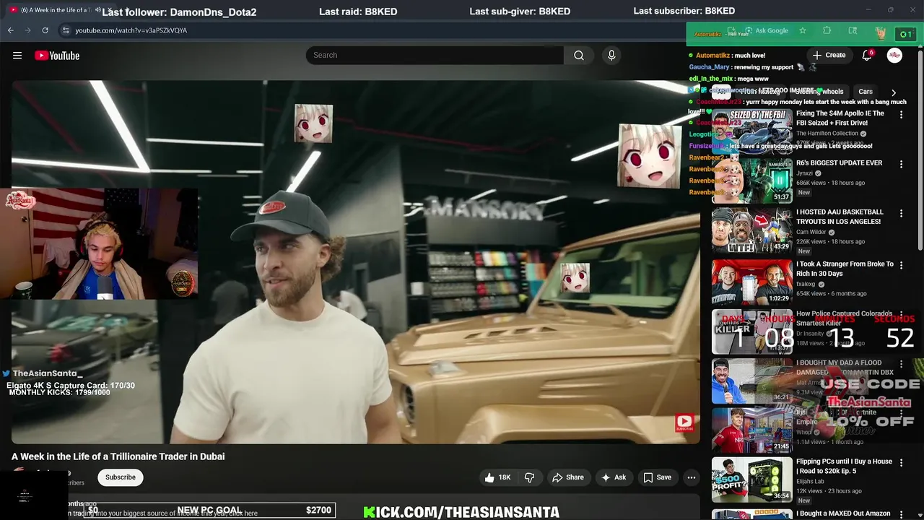Share the video
924x520 pixels.
[567, 477]
